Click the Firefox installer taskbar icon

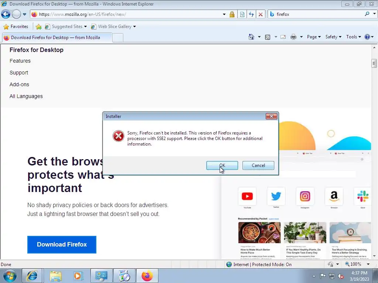pos(147,276)
